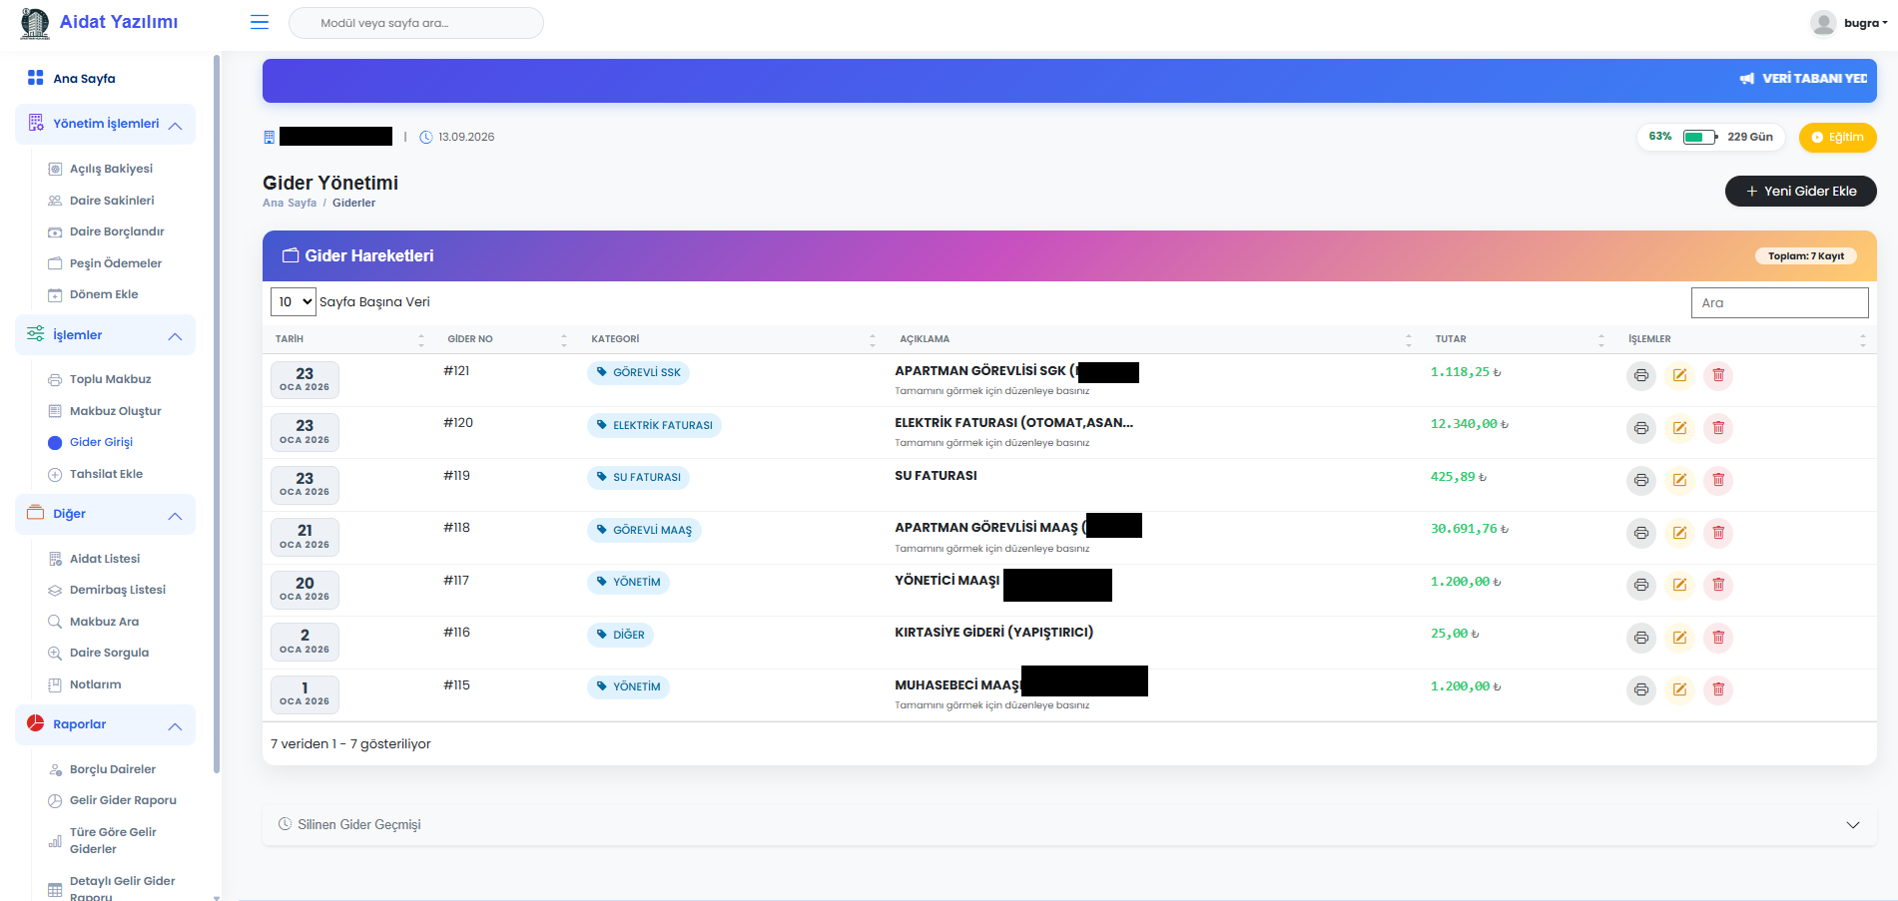The width and height of the screenshot is (1898, 901).
Task: Edit the YÖNETİCİ MAAŞI expense #117
Action: 1679,585
